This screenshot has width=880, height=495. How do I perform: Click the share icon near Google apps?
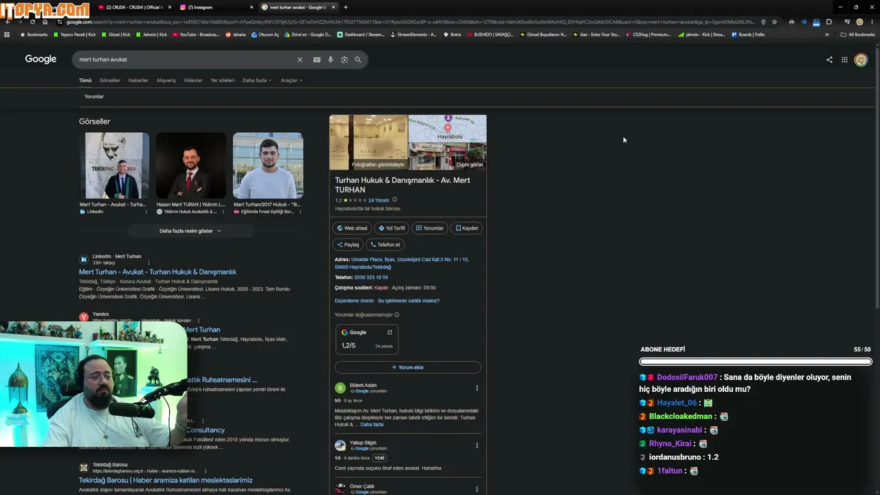pyautogui.click(x=829, y=60)
